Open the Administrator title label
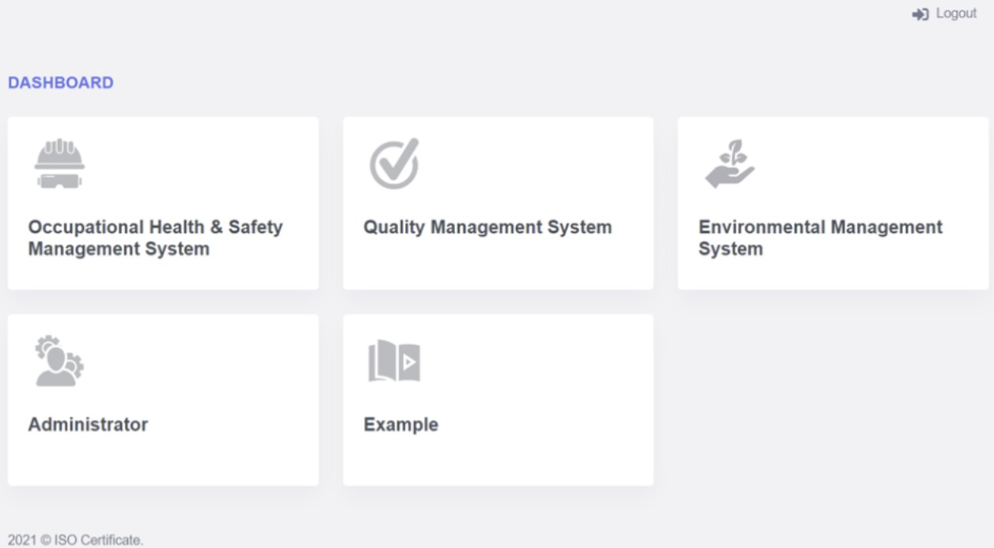 pyautogui.click(x=88, y=424)
